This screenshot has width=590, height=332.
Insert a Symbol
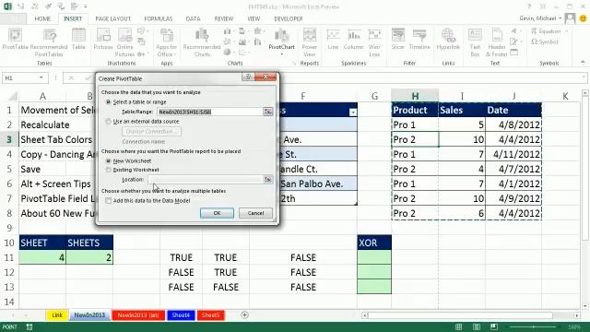(545, 41)
